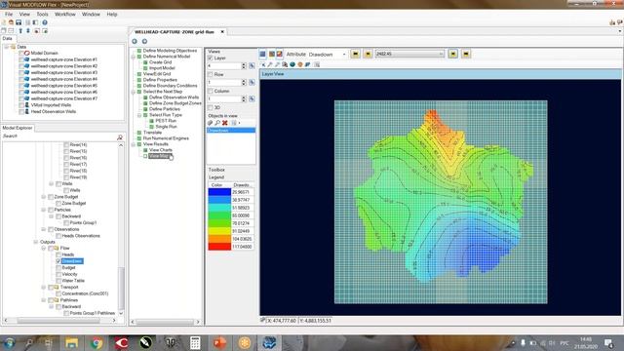Open PowerPoint from the taskbar

(219, 342)
